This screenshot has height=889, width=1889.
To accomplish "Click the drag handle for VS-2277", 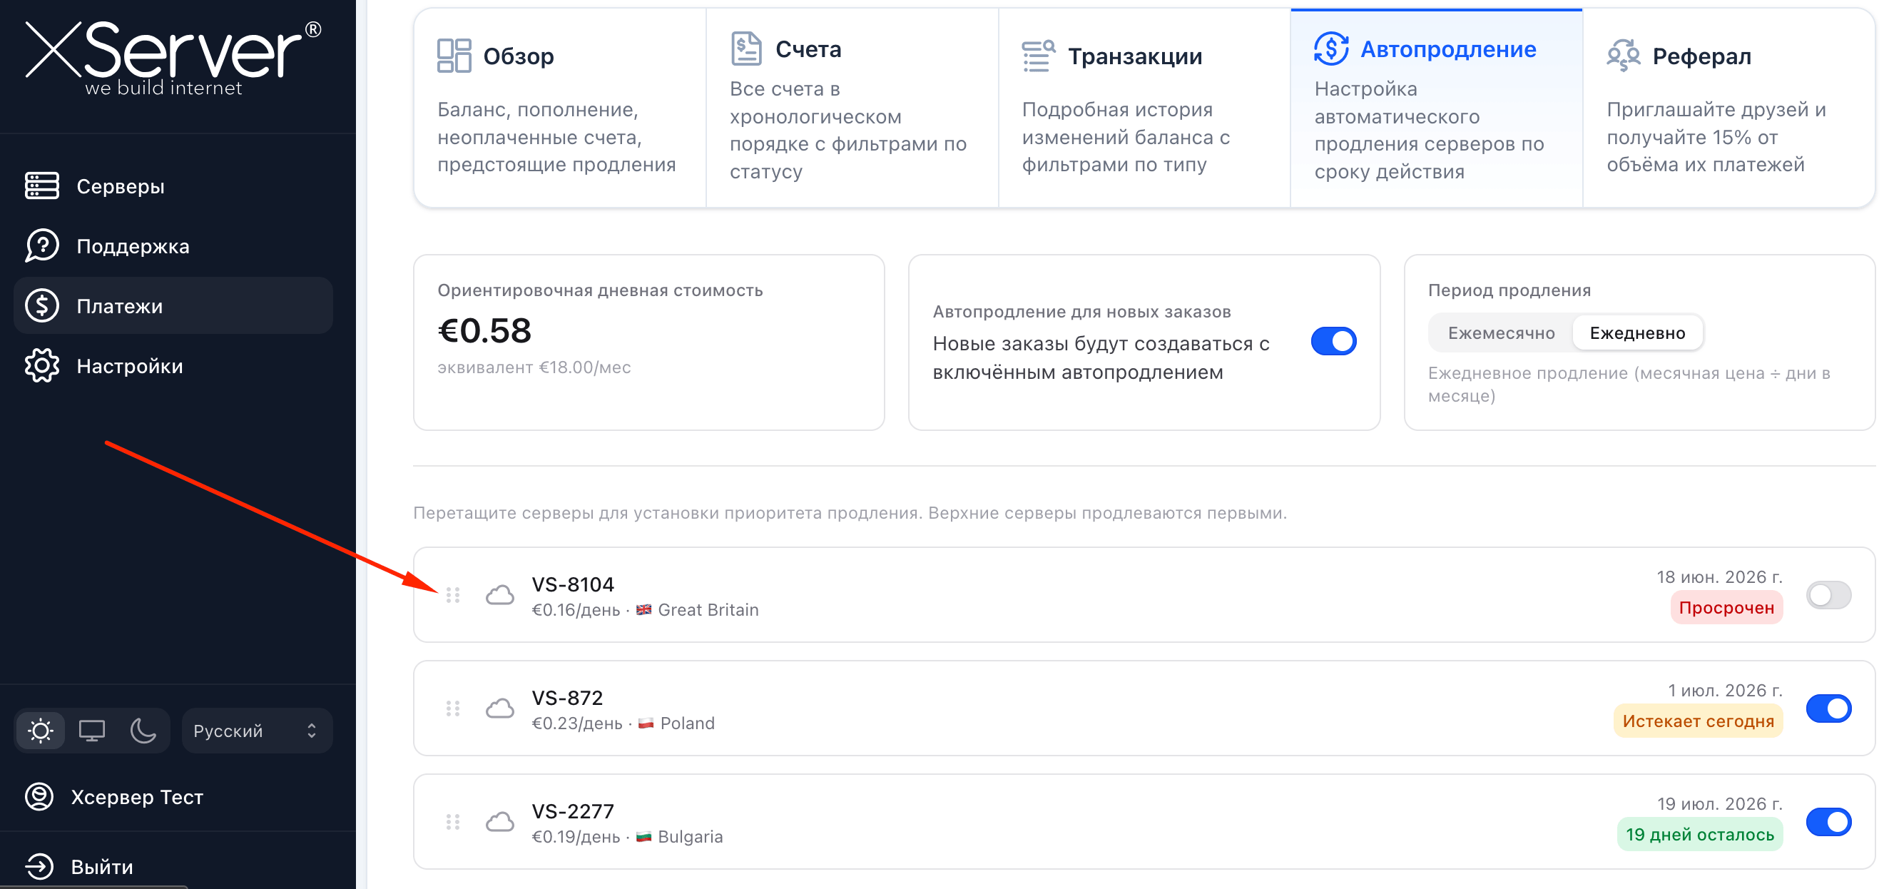I will point(453,821).
